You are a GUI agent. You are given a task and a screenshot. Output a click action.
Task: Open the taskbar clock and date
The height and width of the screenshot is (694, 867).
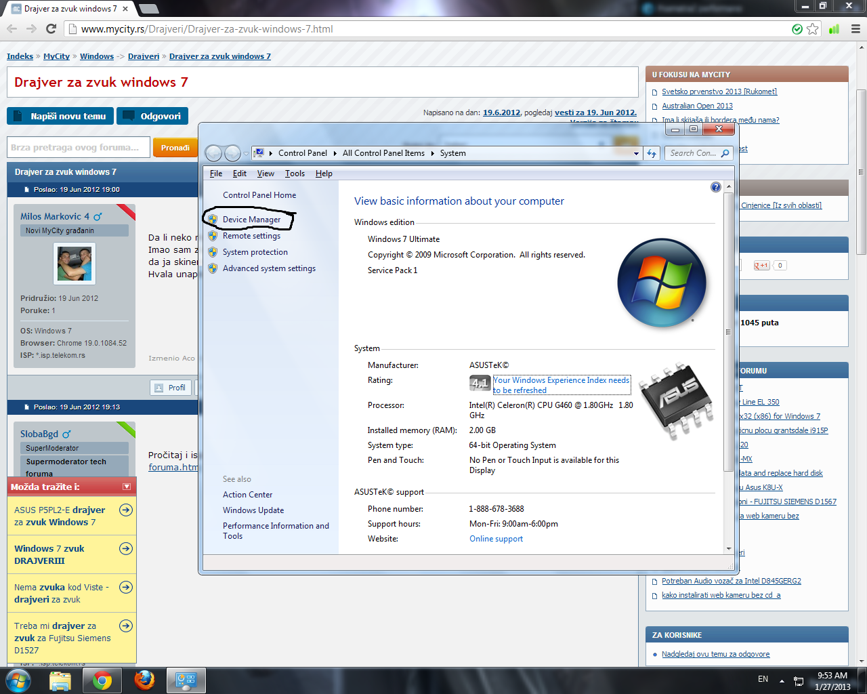[x=832, y=681]
